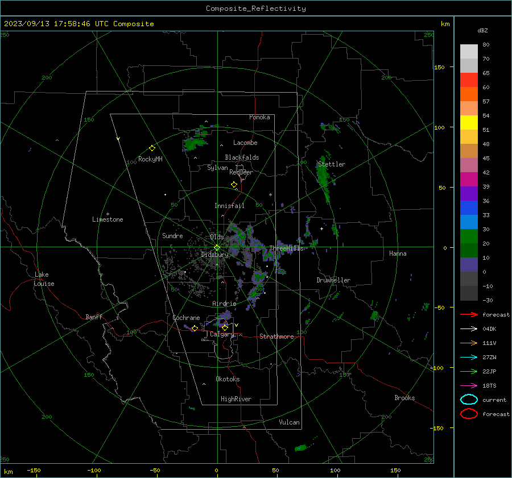Click the Airdrie label
The width and height of the screenshot is (512, 478).
(224, 304)
